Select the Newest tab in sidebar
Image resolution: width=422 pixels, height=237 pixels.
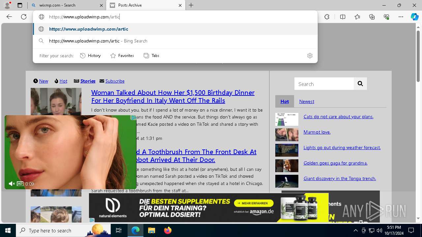[x=307, y=101]
